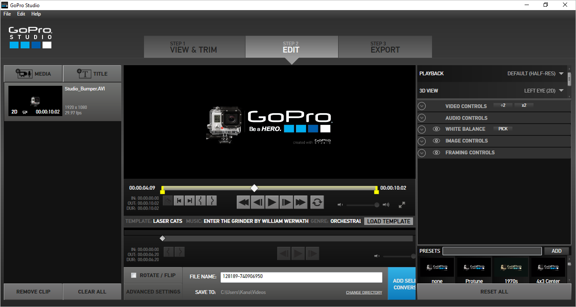
Task: Open the File menu
Action: coord(7,14)
